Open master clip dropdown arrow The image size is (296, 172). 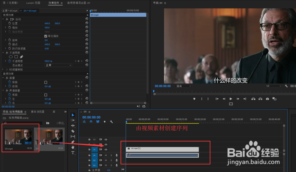click(x=21, y=11)
